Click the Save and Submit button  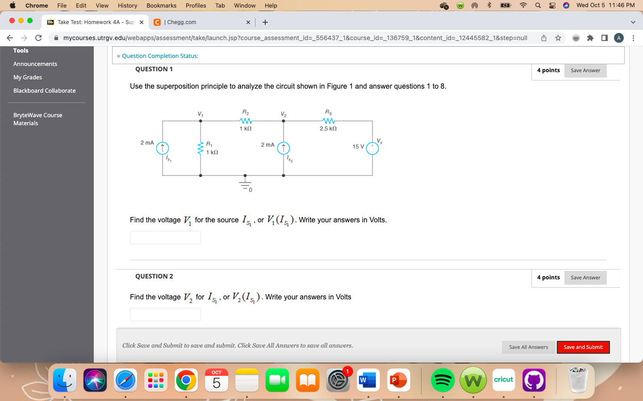[583, 347]
